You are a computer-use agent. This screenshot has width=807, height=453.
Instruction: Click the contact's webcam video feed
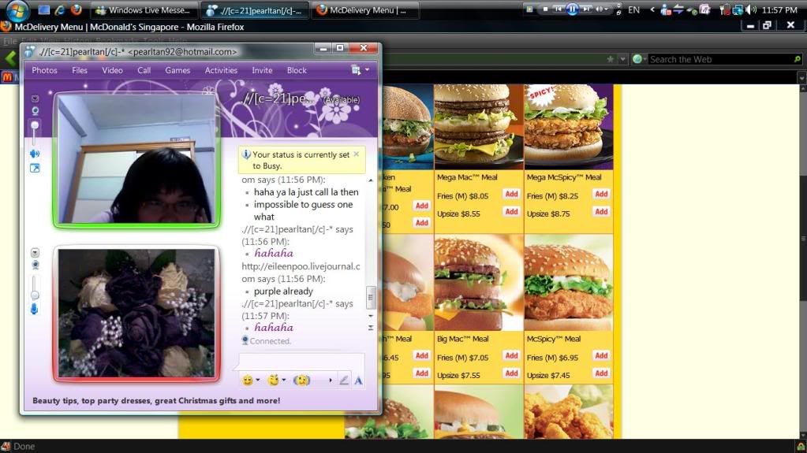point(136,159)
